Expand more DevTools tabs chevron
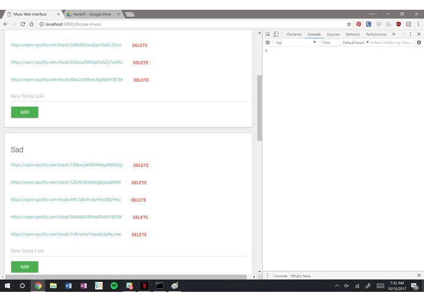 pyautogui.click(x=393, y=34)
